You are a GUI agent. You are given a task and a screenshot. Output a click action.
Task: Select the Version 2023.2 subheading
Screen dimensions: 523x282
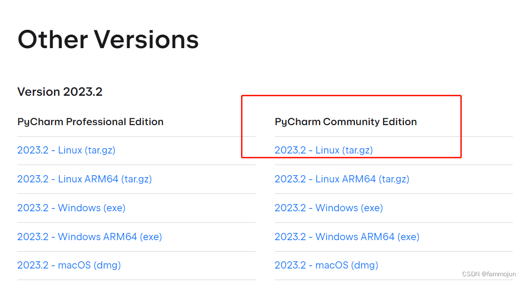[x=60, y=92]
